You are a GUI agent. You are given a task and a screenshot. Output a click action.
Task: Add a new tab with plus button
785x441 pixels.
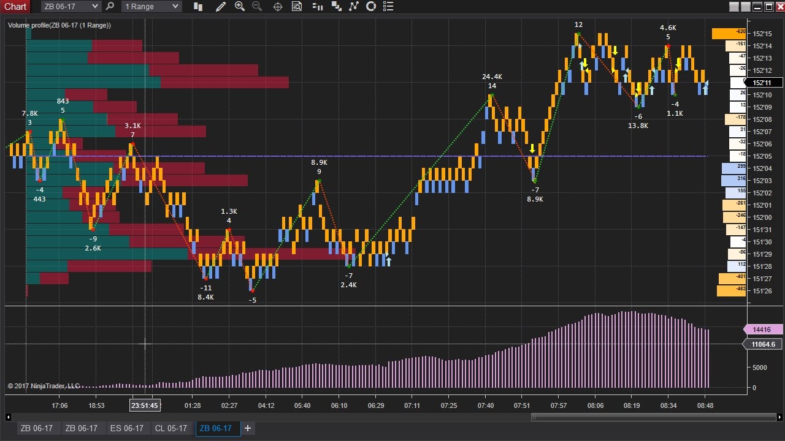point(248,428)
